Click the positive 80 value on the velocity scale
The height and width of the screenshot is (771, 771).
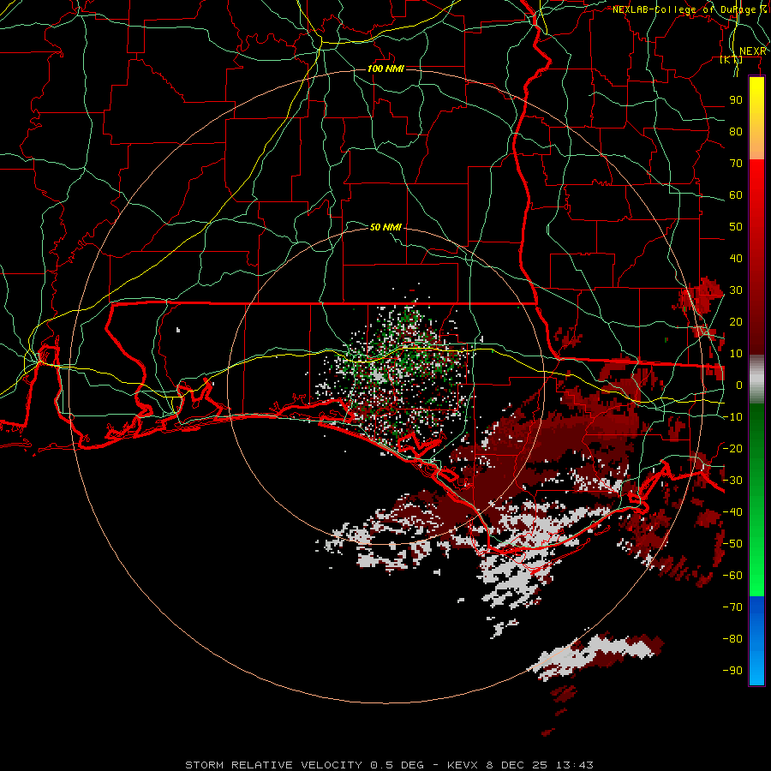pos(736,132)
